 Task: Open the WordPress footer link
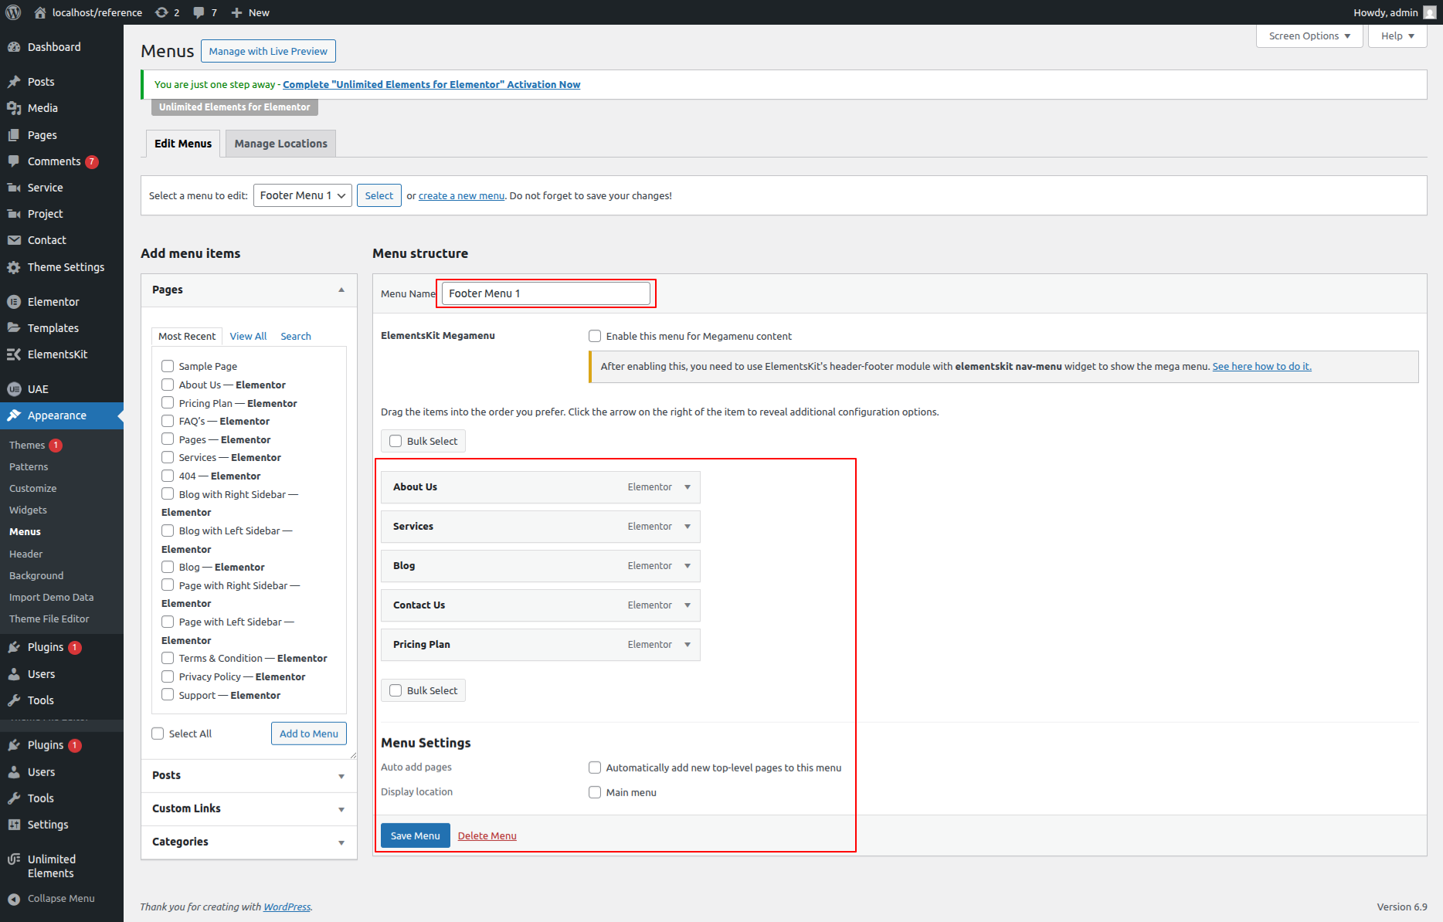287,907
